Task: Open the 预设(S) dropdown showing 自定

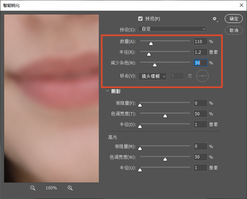Action: [172, 29]
